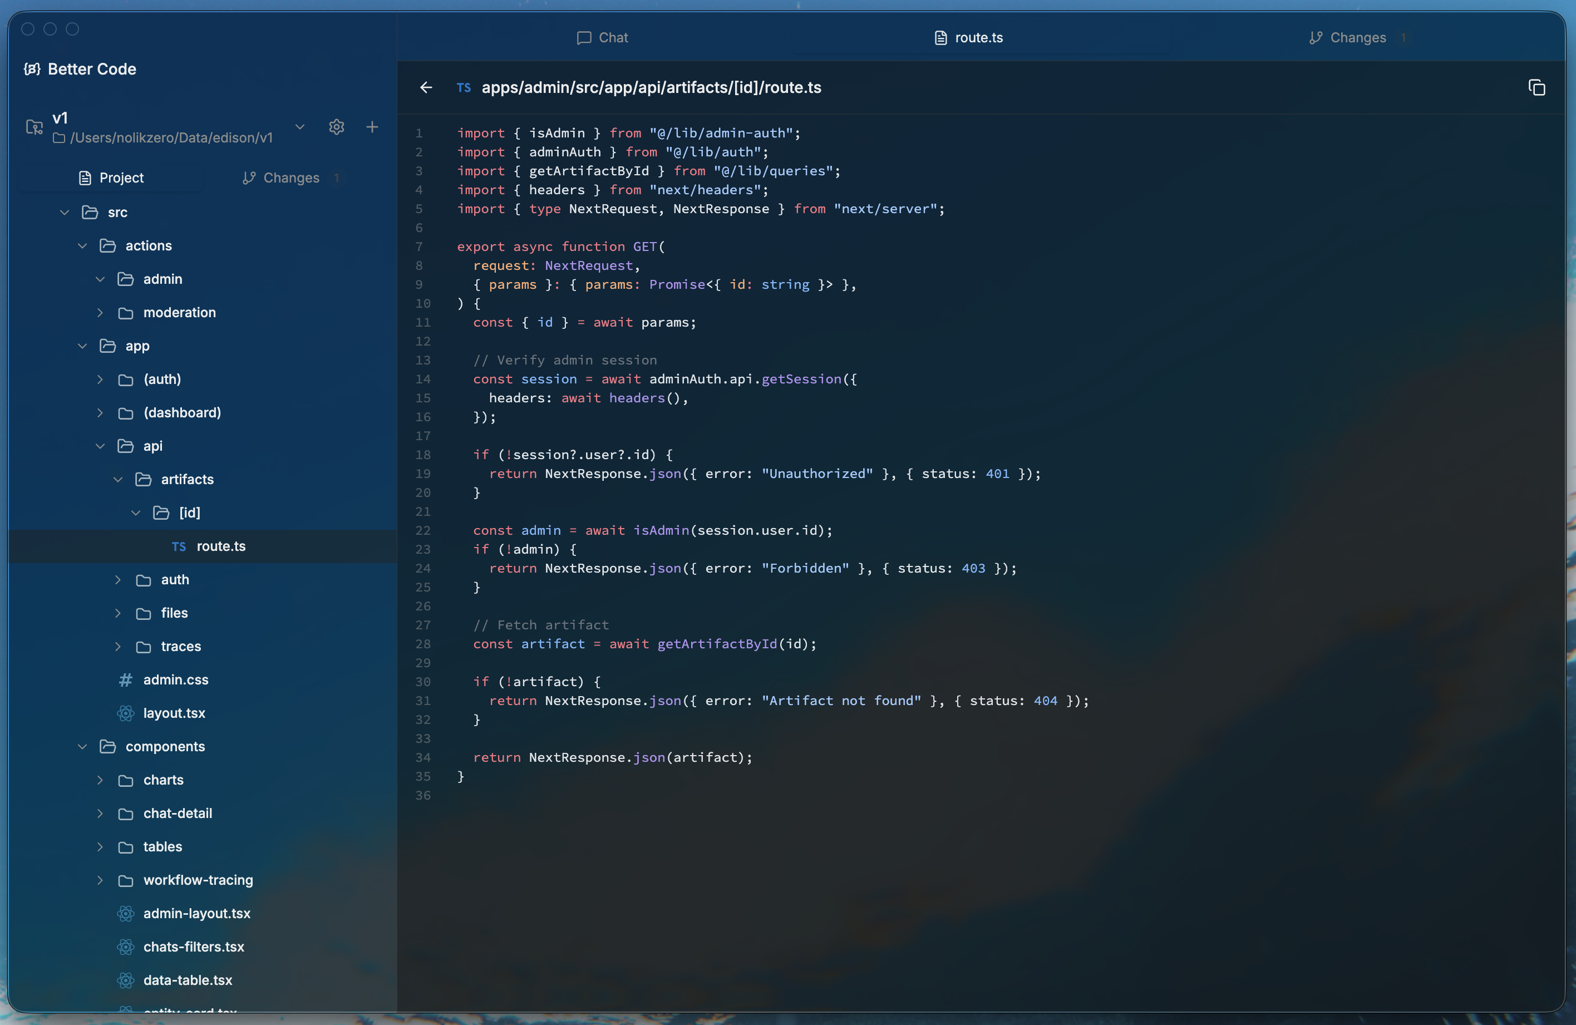Click the Better Code logo icon
The width and height of the screenshot is (1576, 1025).
(32, 68)
